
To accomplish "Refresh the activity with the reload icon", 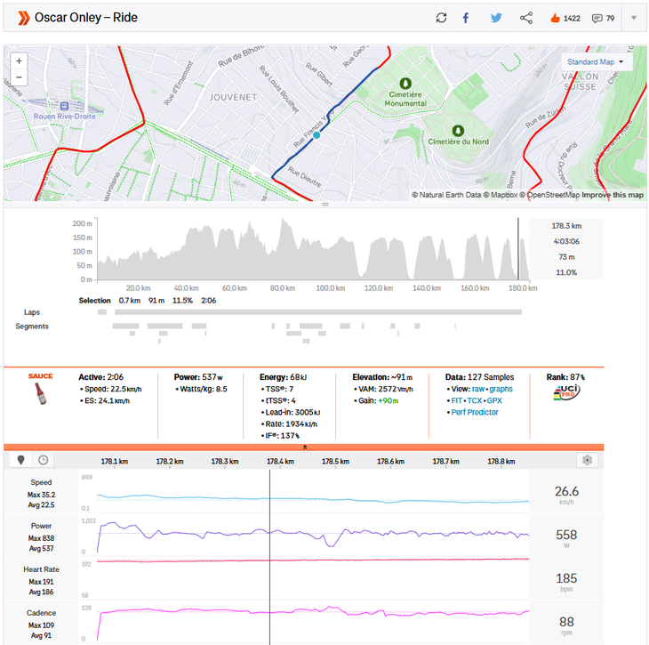I will pos(442,18).
